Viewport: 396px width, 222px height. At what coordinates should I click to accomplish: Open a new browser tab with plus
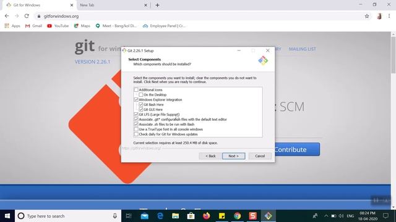tap(157, 5)
